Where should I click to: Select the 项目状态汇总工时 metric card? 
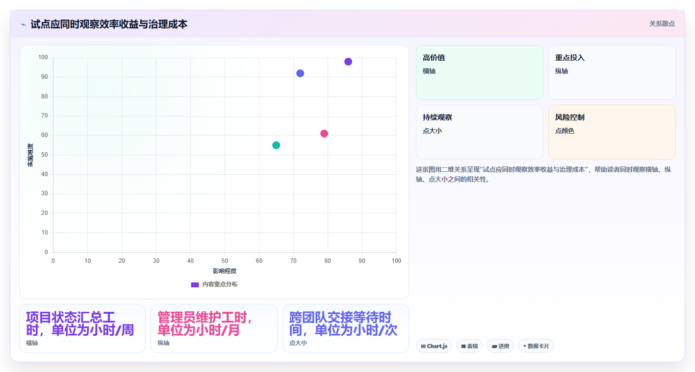pyautogui.click(x=82, y=328)
